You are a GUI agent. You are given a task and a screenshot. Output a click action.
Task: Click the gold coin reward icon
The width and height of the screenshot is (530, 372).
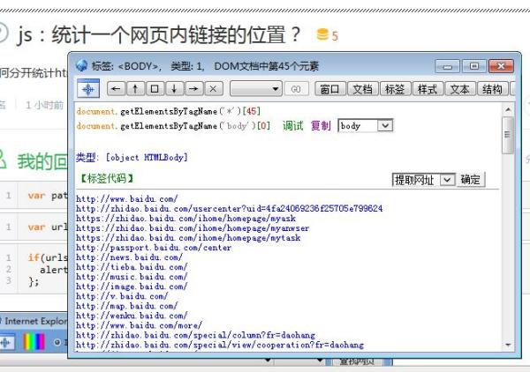322,34
